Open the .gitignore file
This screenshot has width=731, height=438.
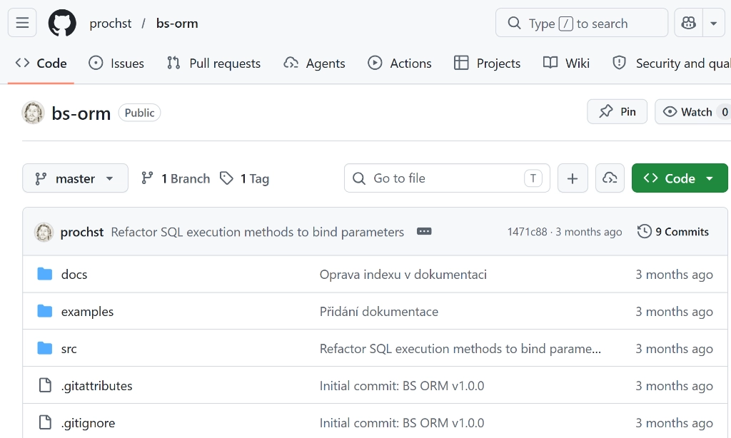click(88, 423)
